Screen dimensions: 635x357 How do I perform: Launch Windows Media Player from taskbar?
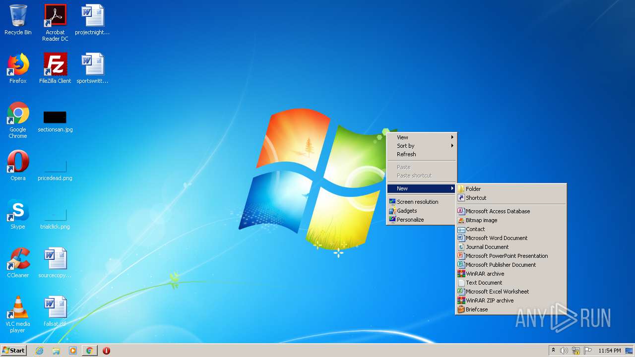[73, 351]
